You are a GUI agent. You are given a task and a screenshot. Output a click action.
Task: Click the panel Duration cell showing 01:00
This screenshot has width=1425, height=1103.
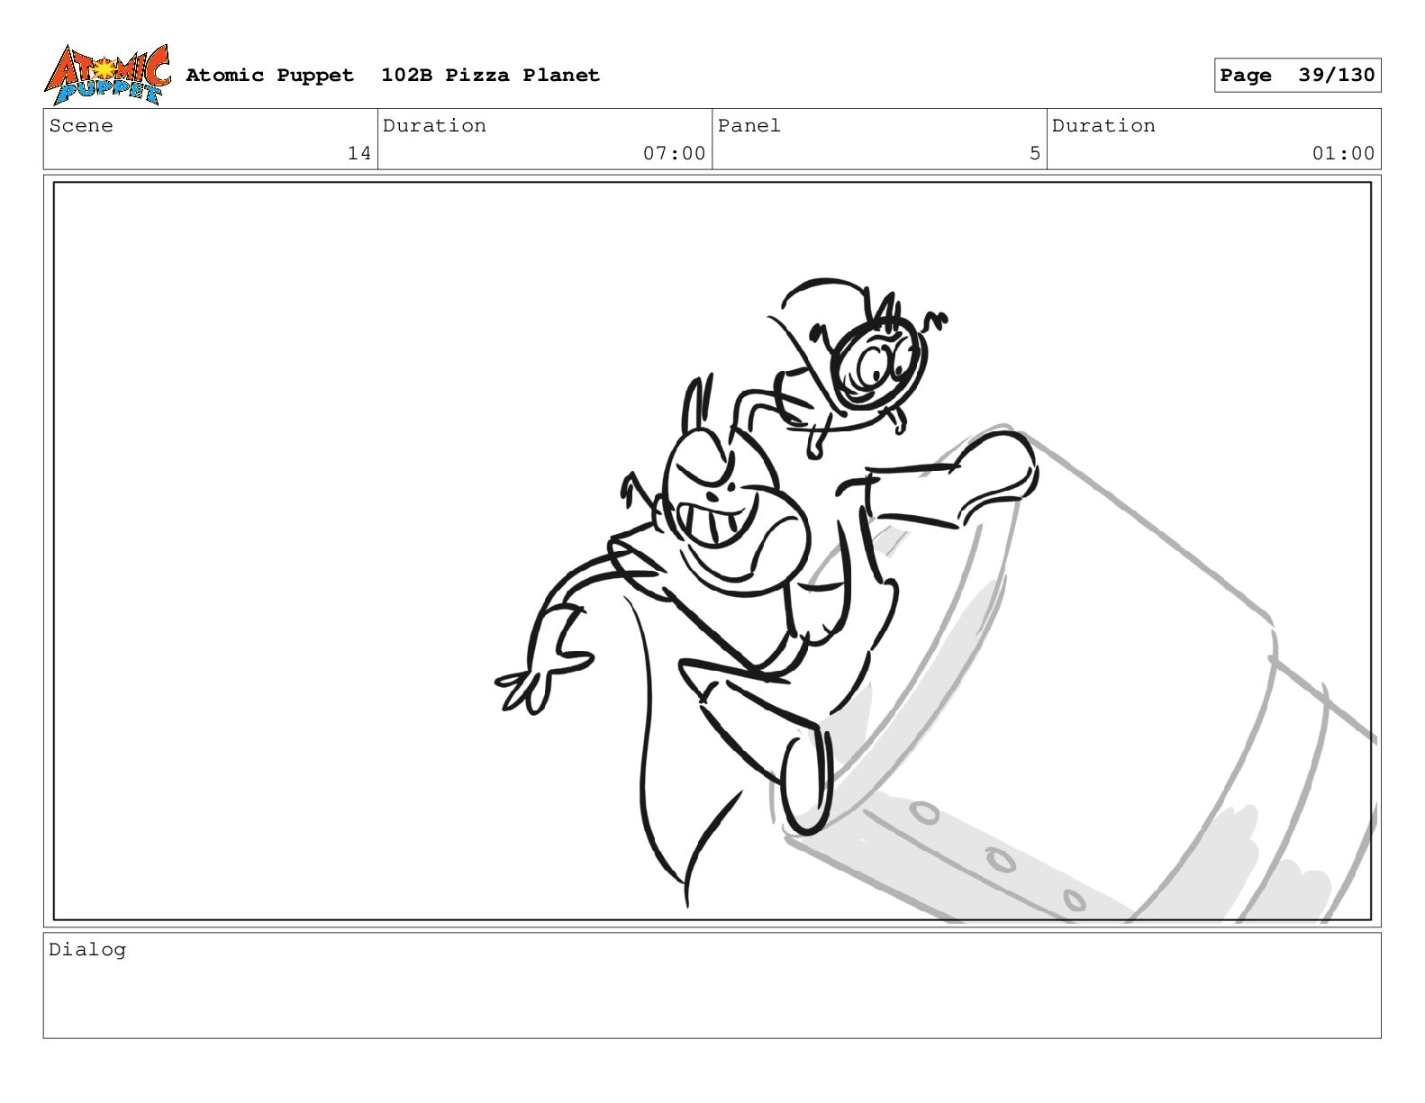(1213, 140)
